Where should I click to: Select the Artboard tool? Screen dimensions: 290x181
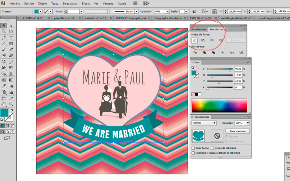4,98
